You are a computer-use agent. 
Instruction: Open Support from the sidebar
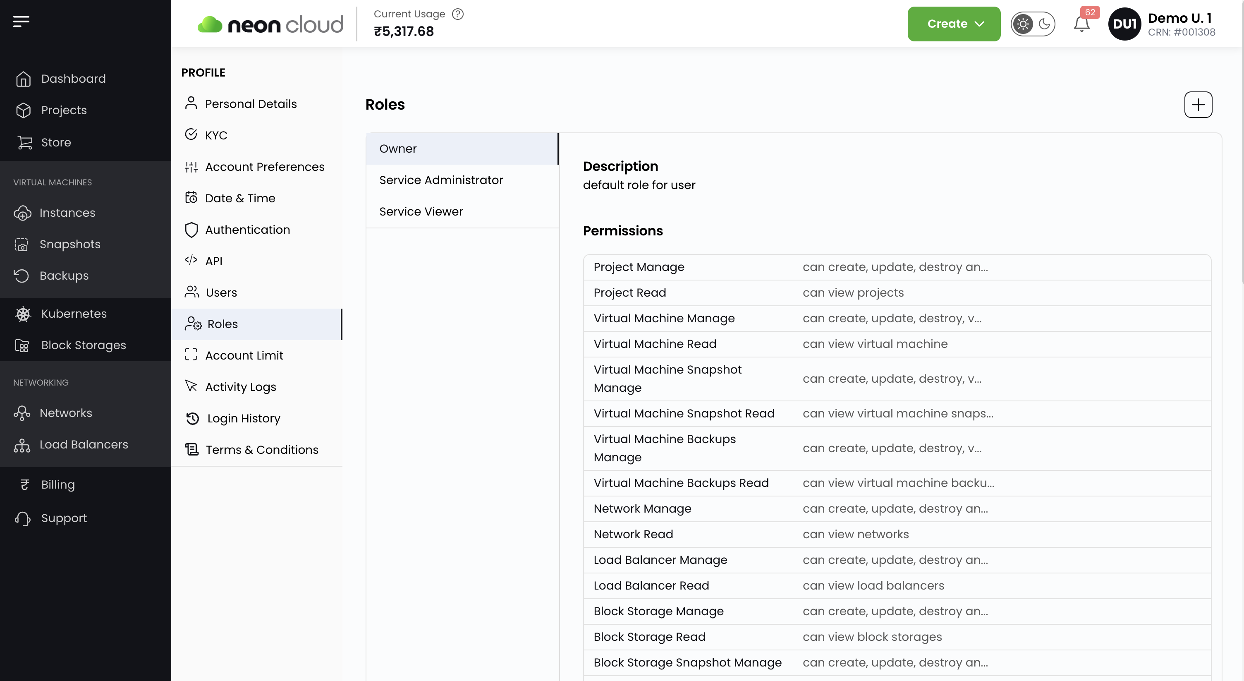[x=64, y=518]
